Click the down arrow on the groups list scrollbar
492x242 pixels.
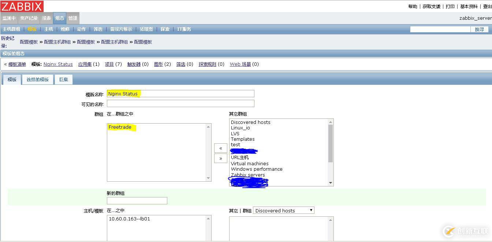tap(330, 182)
